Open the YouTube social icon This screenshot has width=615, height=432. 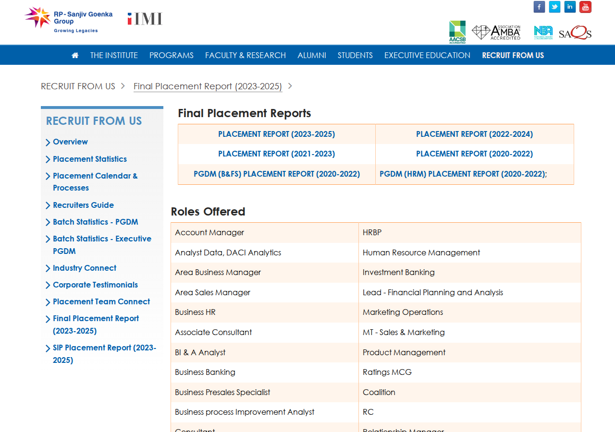coord(585,7)
